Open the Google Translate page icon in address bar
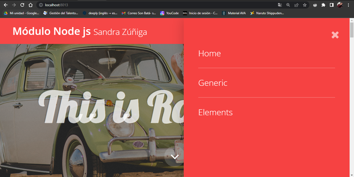The image size is (354, 177). click(x=280, y=5)
